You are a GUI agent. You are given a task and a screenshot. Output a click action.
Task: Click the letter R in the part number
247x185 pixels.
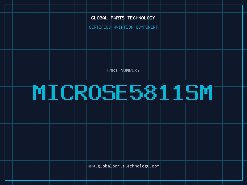(81, 92)
